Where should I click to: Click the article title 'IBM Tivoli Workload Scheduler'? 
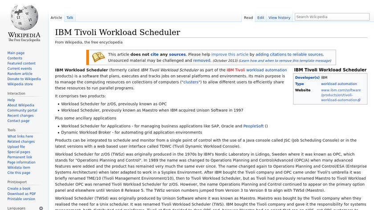click(x=118, y=32)
